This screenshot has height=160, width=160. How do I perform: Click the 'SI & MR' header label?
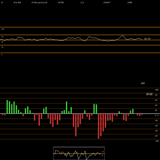click(x=17, y=3)
